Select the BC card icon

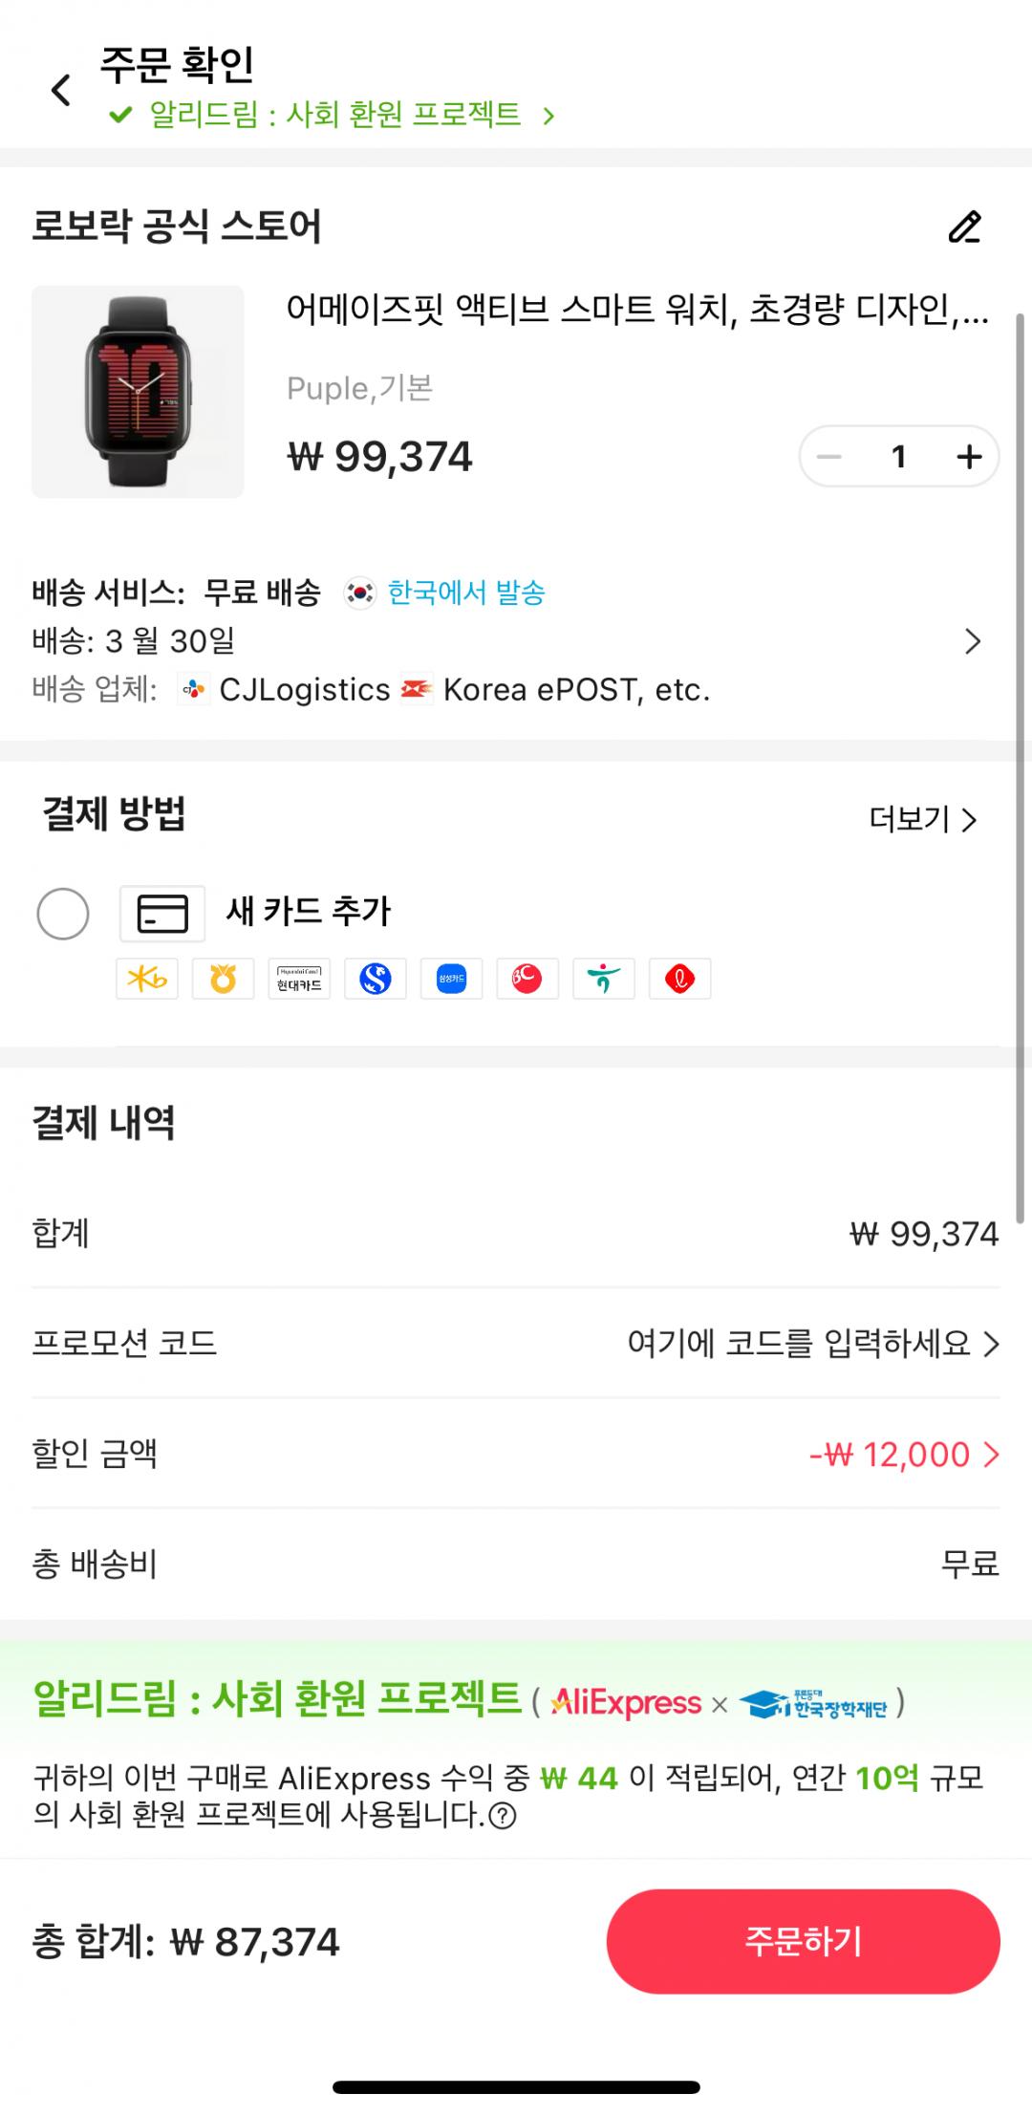point(527,979)
